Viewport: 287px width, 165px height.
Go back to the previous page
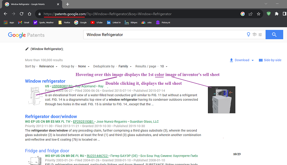pos(5,14)
